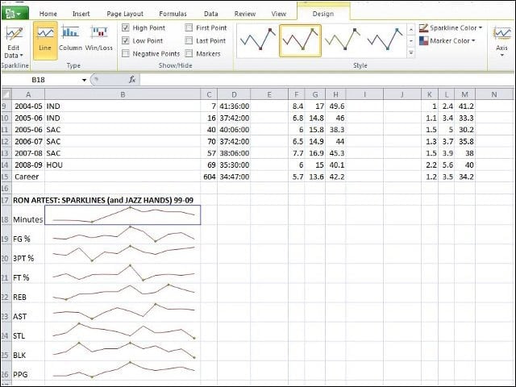Click the Office file menu icon
516x387 pixels.
coord(15,14)
